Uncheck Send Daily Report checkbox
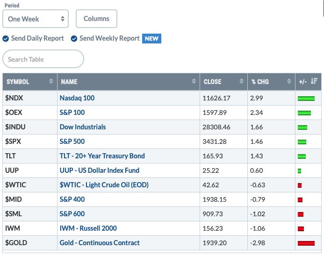 6,38
